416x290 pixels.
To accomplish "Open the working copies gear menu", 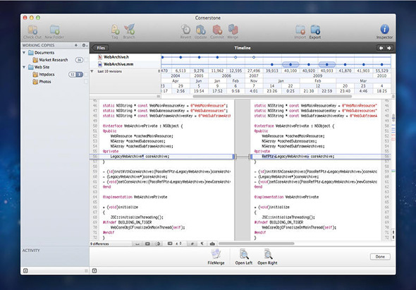I will [x=85, y=45].
